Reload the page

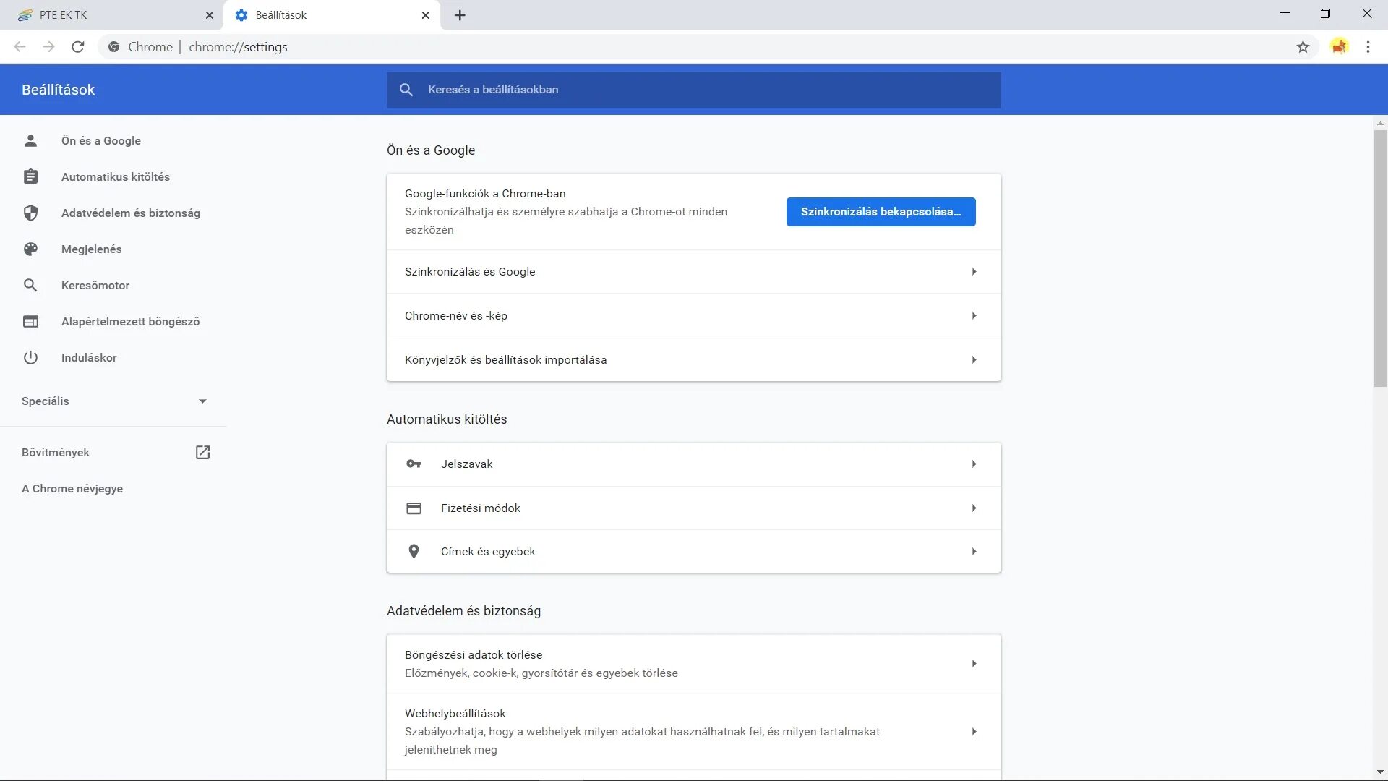point(78,47)
